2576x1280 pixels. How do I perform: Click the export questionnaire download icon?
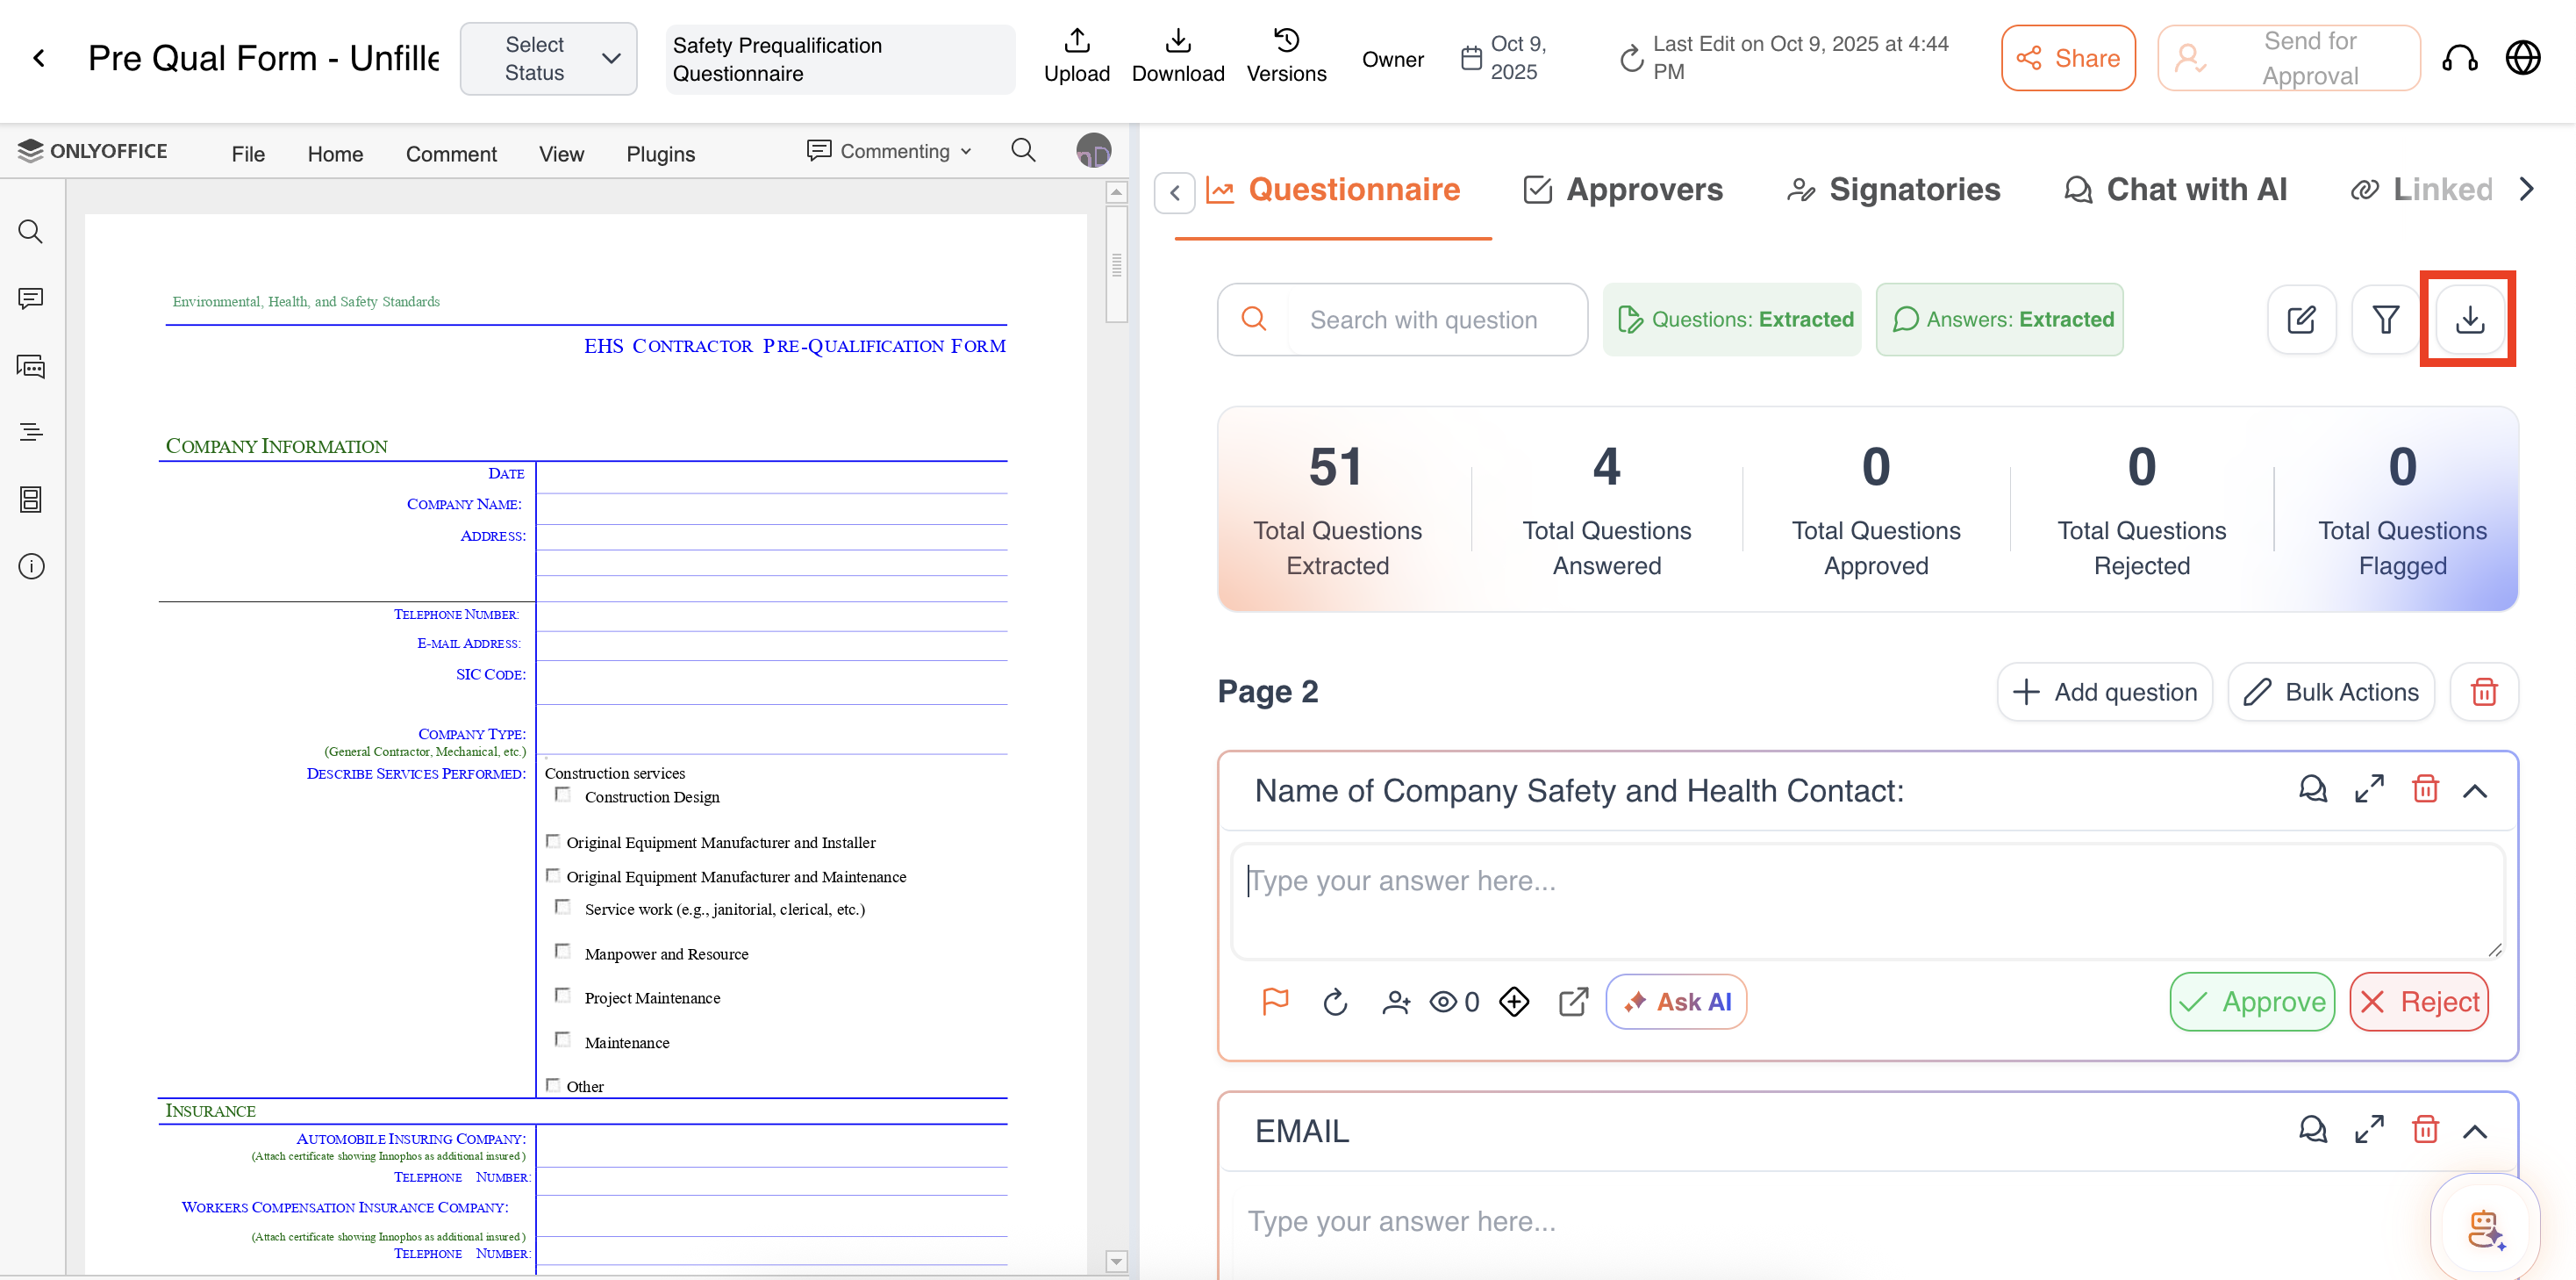click(2469, 320)
